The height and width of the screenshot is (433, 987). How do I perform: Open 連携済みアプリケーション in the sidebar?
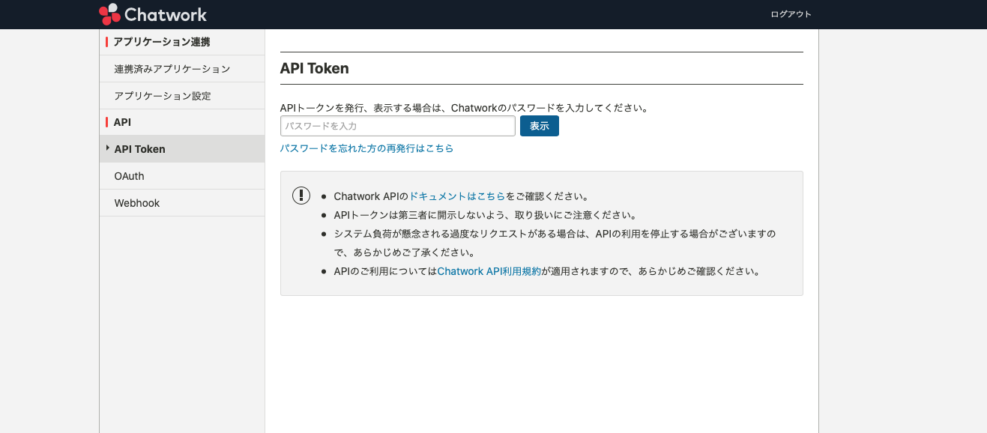182,69
